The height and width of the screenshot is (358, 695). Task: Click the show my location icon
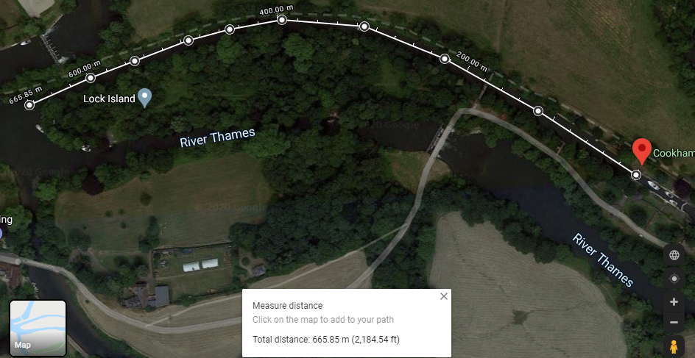[x=674, y=279]
